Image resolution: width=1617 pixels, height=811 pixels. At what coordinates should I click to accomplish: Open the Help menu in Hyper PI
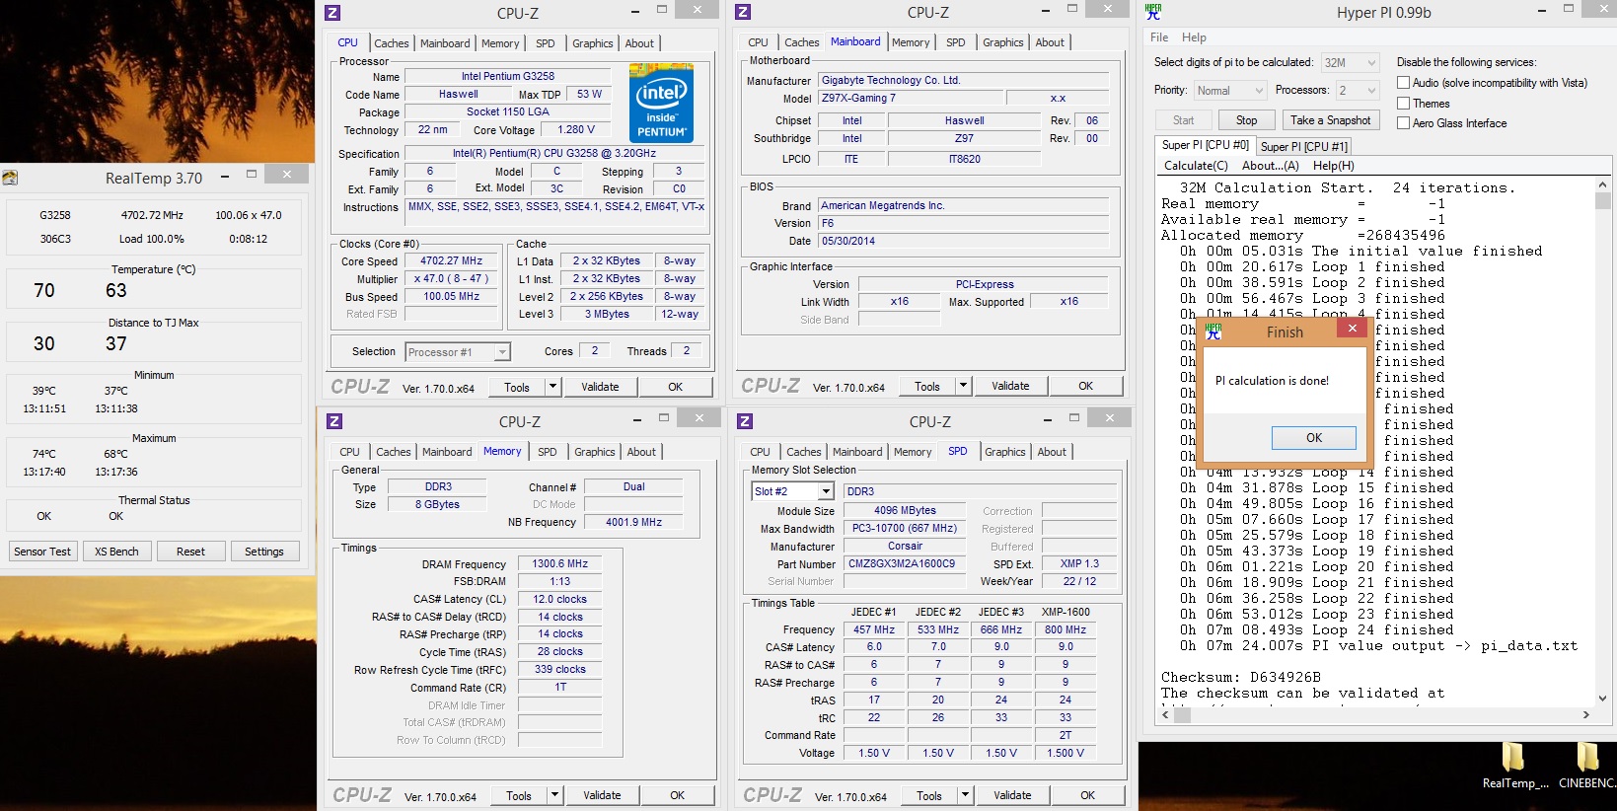[x=1194, y=37]
